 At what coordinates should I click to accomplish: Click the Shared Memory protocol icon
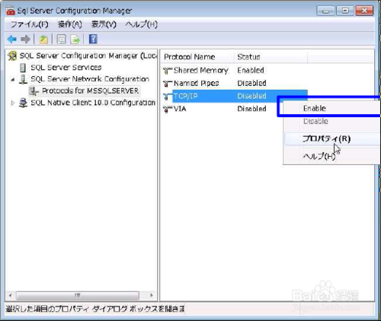point(168,71)
